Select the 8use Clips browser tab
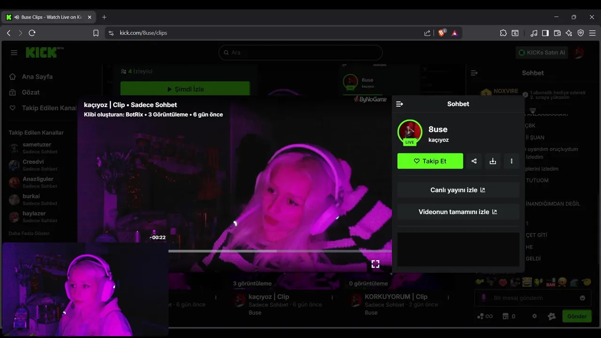The image size is (601, 338). [49, 17]
